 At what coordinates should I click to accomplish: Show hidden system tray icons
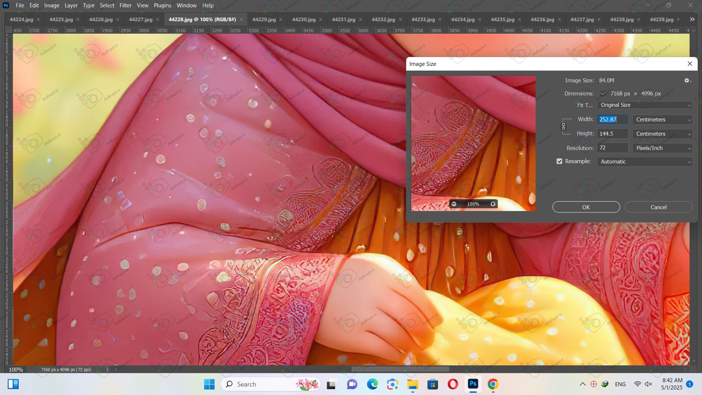point(583,384)
